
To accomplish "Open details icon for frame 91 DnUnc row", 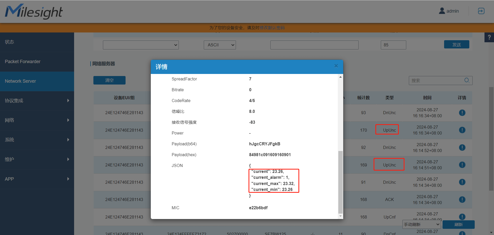I will point(462,182).
